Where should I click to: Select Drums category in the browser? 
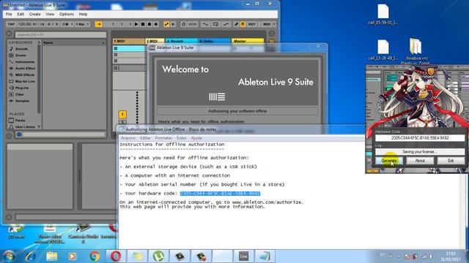point(21,56)
